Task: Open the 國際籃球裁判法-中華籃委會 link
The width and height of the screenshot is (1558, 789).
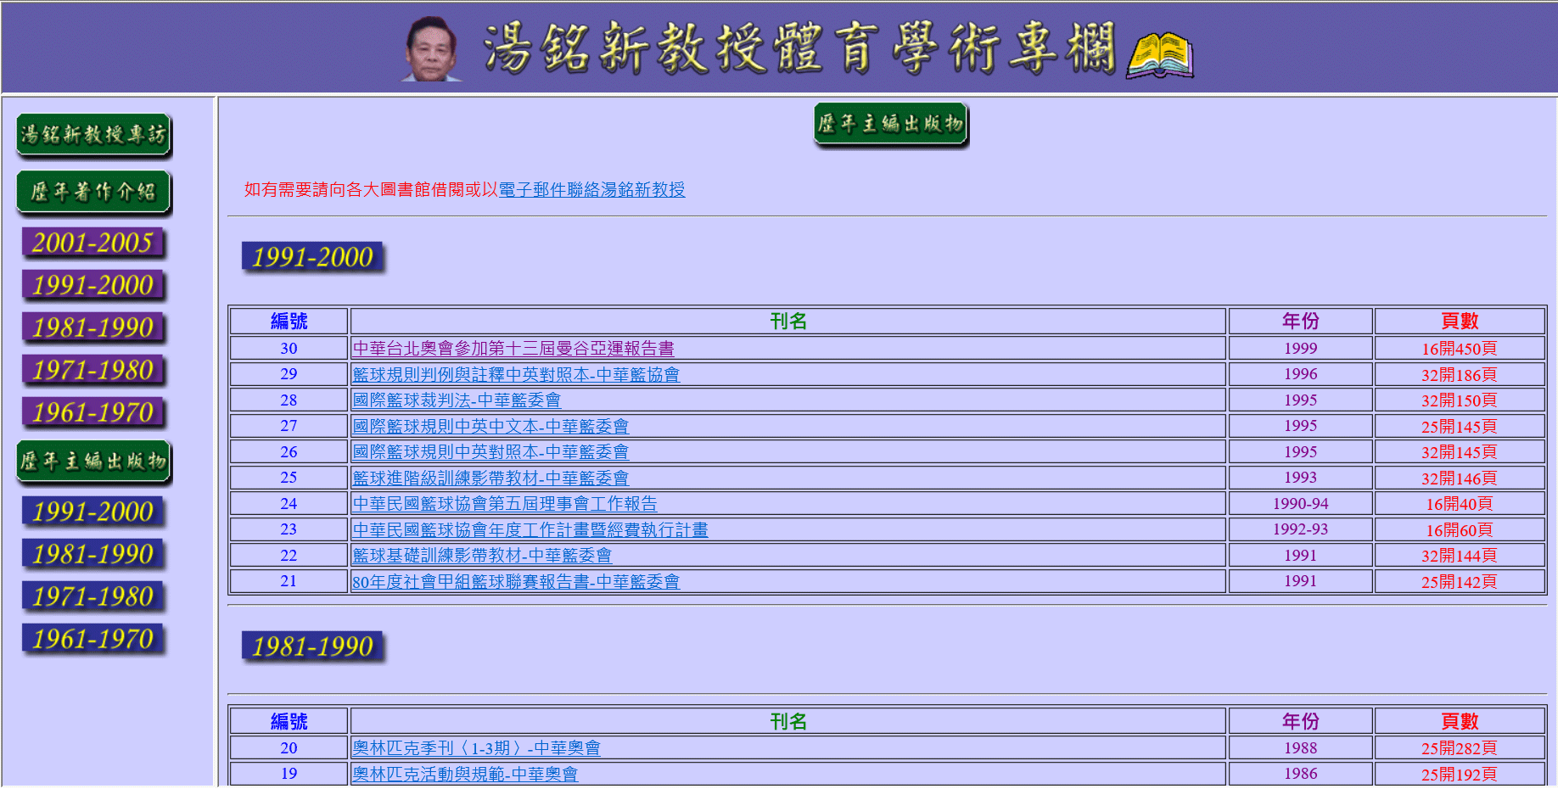Action: coord(457,400)
